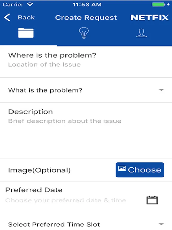Open the folder requests tab icon
The width and height of the screenshot is (172, 230).
[x=26, y=33]
